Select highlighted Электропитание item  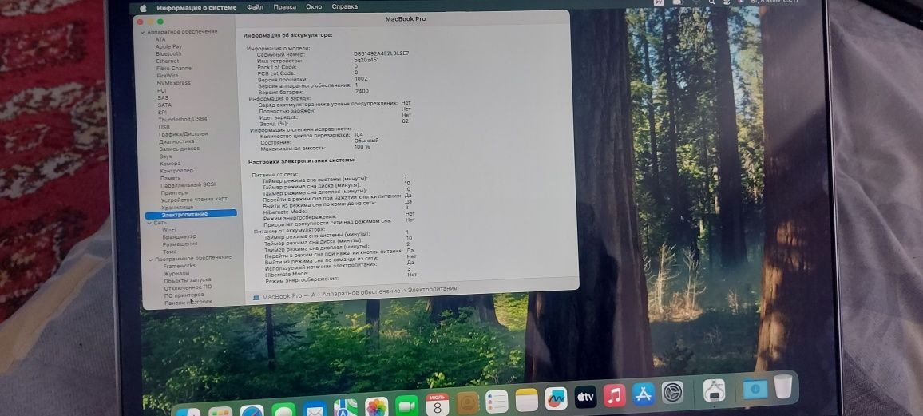tap(191, 214)
